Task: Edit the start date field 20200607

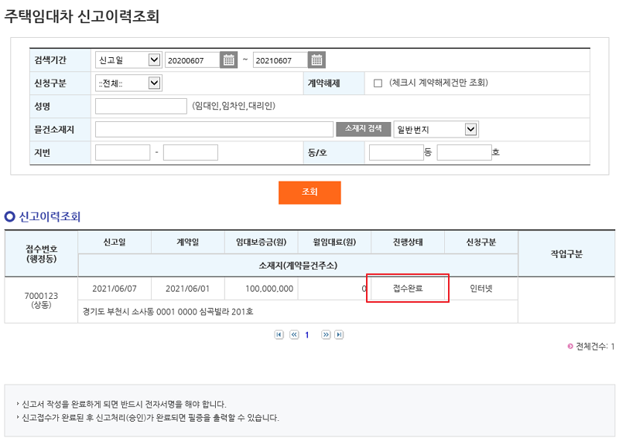Action: (192, 60)
